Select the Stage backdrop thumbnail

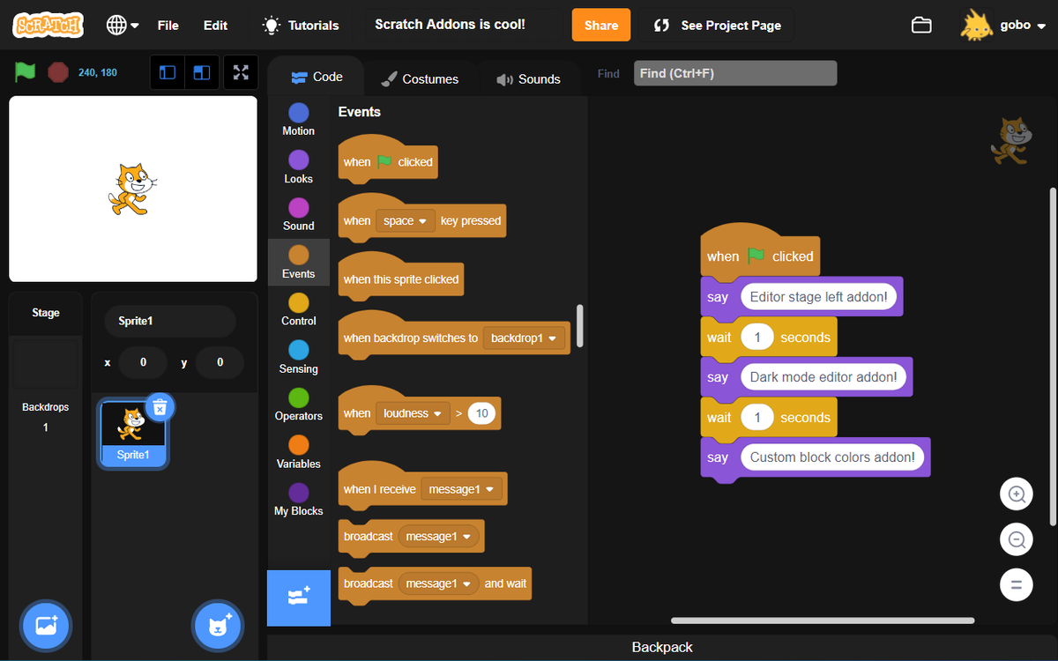(x=46, y=366)
